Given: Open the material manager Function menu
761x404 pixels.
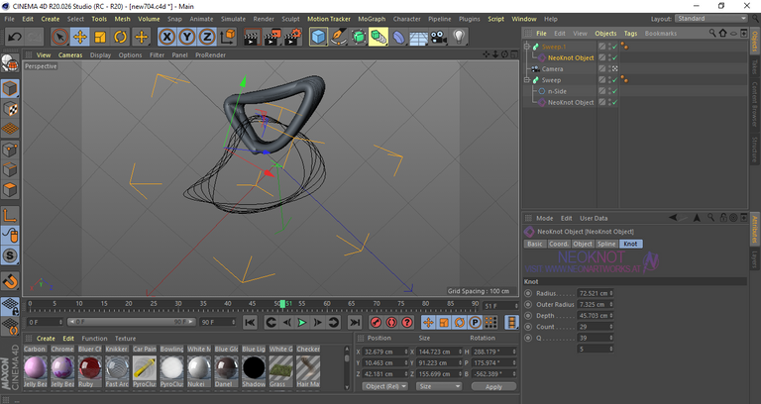Looking at the screenshot, I should pyautogui.click(x=94, y=339).
